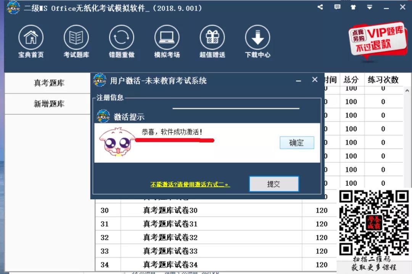
Task: Click the app logo in main title bar
Action: (13, 7)
